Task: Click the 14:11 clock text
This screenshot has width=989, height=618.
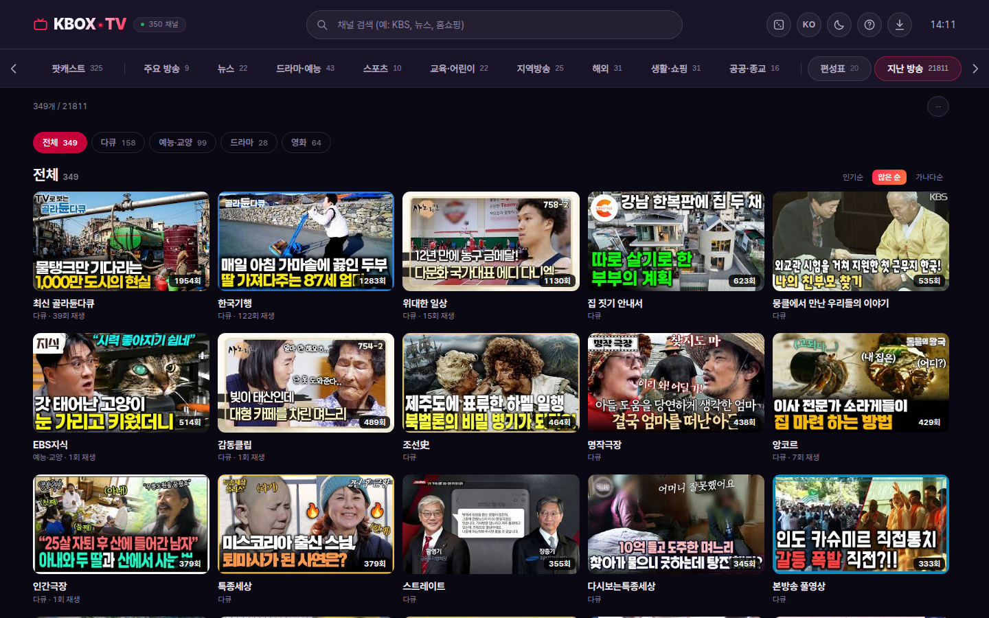Action: (x=943, y=25)
